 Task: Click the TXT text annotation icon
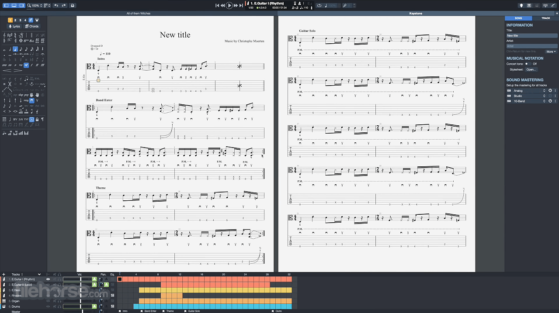point(26,119)
